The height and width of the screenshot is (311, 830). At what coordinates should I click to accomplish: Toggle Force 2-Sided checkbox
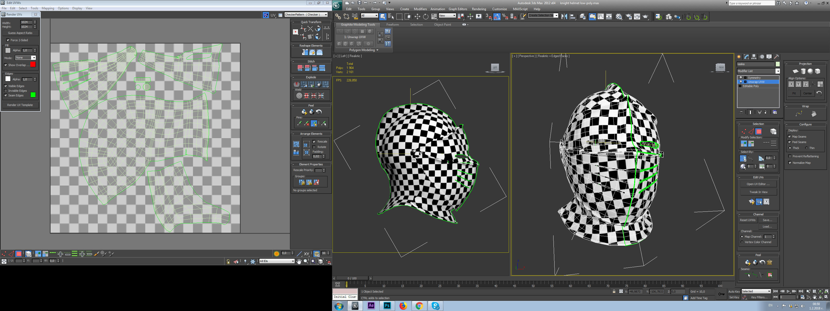8,40
